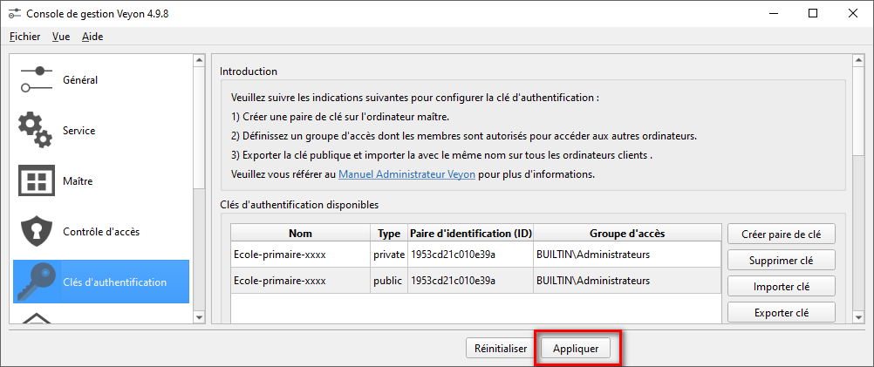Viewport: 874px width, 367px height.
Task: Select the Contrôle d'accès label
Action: (x=101, y=232)
